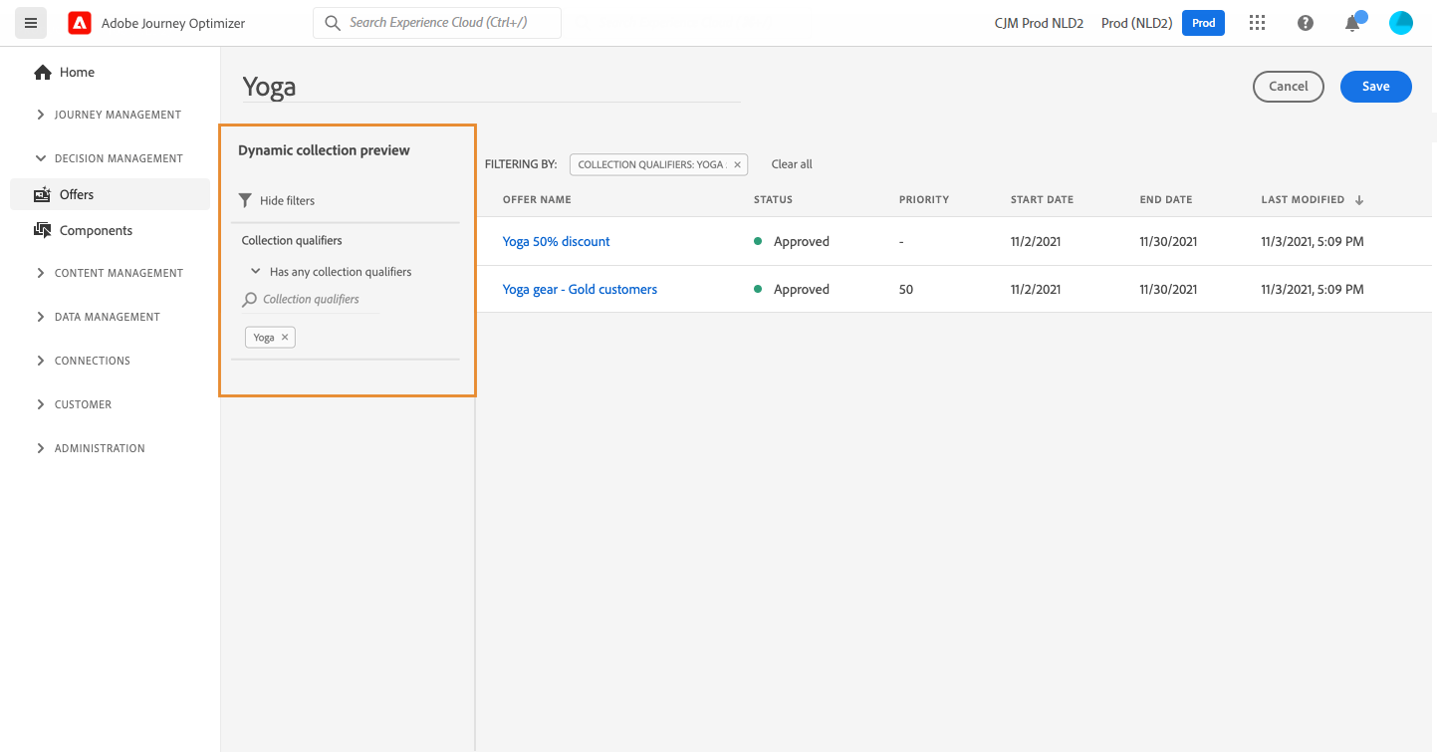Expand the Journey Management section
This screenshot has height=752, width=1437.
pos(41,115)
